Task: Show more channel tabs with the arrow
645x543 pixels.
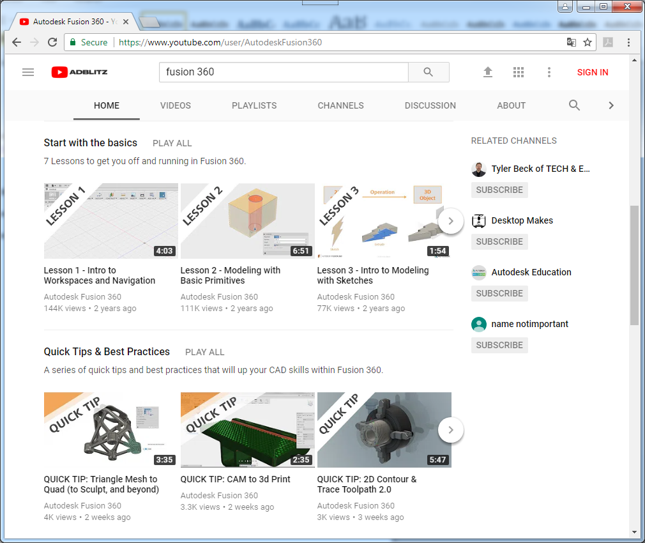Action: 611,105
